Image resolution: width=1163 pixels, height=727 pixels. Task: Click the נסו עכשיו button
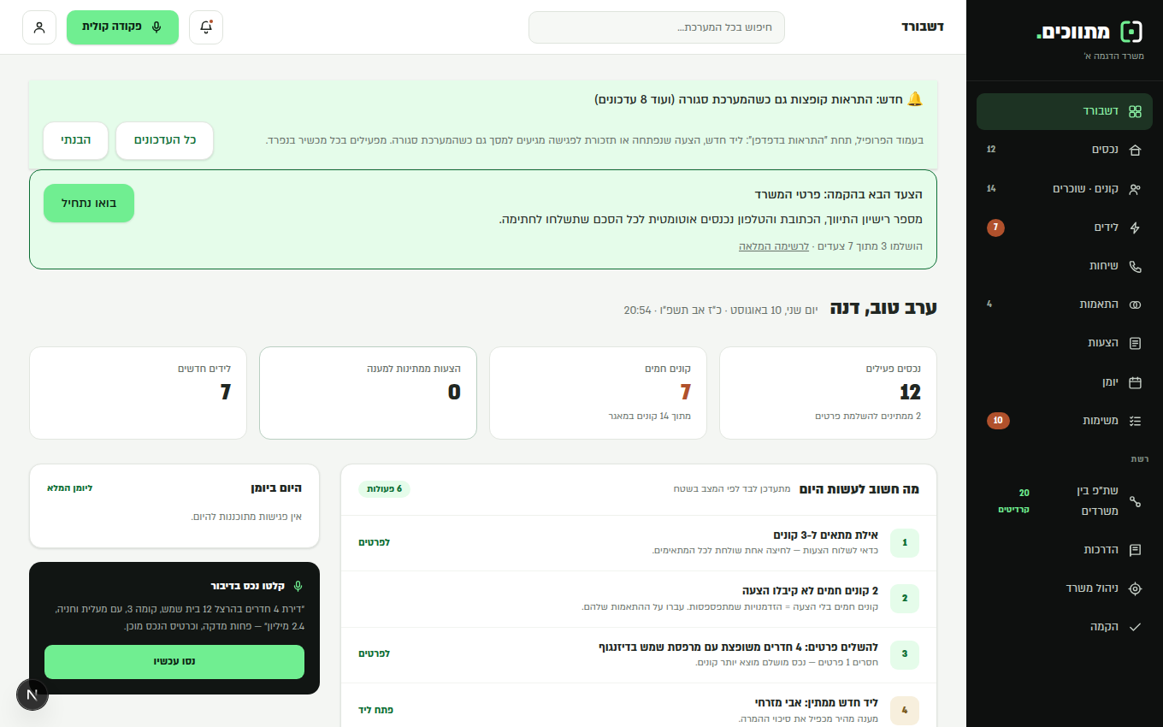(x=174, y=662)
